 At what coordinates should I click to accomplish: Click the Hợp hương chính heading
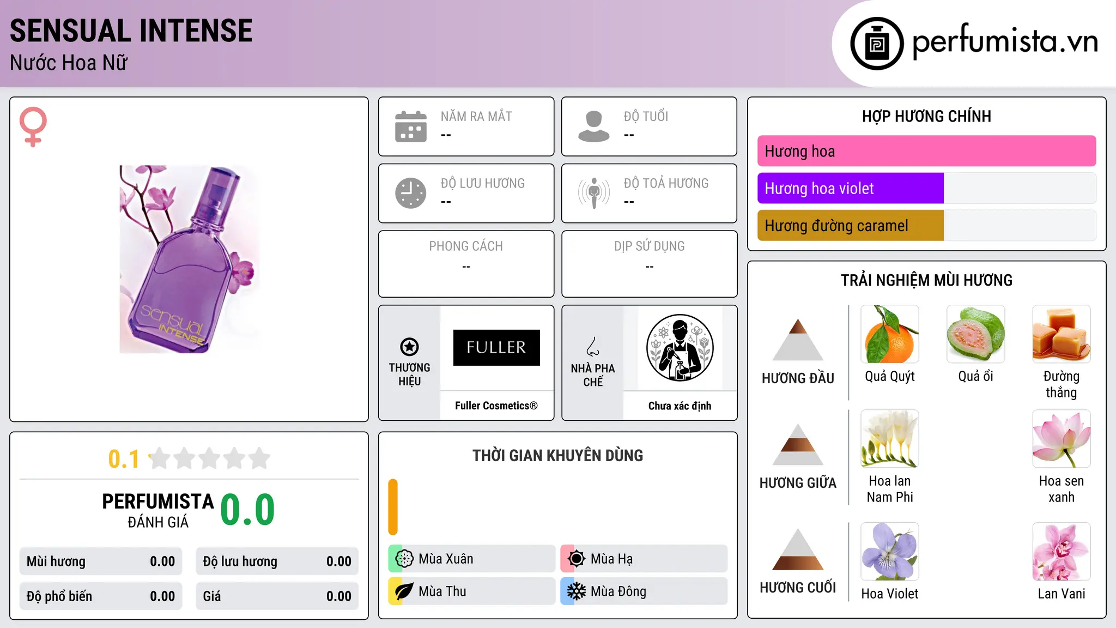click(x=927, y=116)
